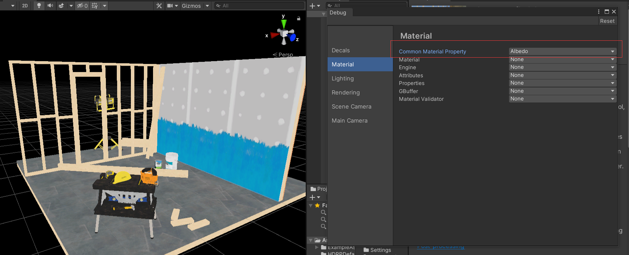Open the Attributes None dropdown

563,75
